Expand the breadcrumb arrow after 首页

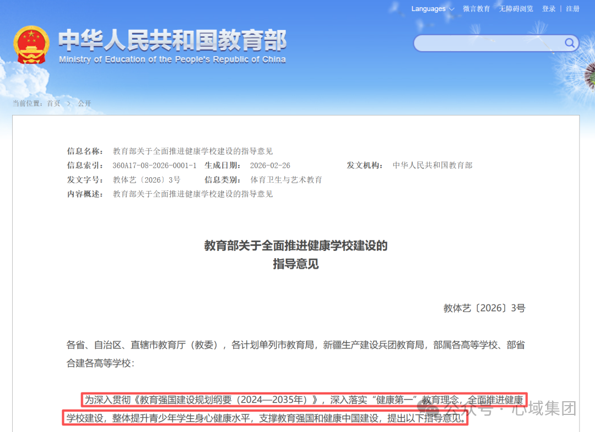(x=68, y=103)
